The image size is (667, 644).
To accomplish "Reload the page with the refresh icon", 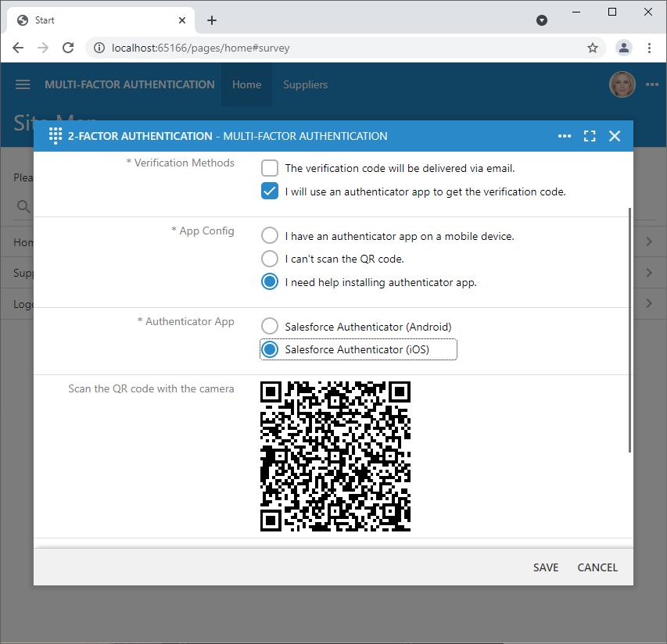I will [68, 48].
